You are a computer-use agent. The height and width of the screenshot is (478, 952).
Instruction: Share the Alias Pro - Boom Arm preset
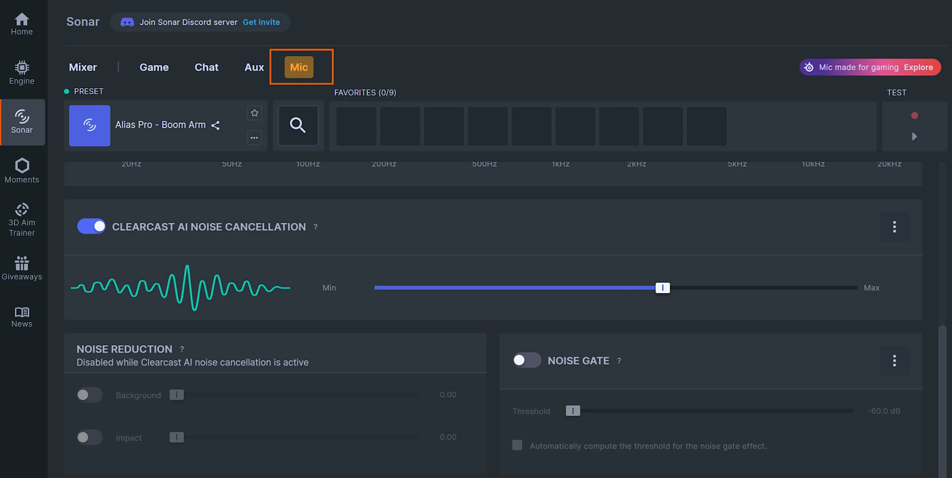(x=216, y=125)
